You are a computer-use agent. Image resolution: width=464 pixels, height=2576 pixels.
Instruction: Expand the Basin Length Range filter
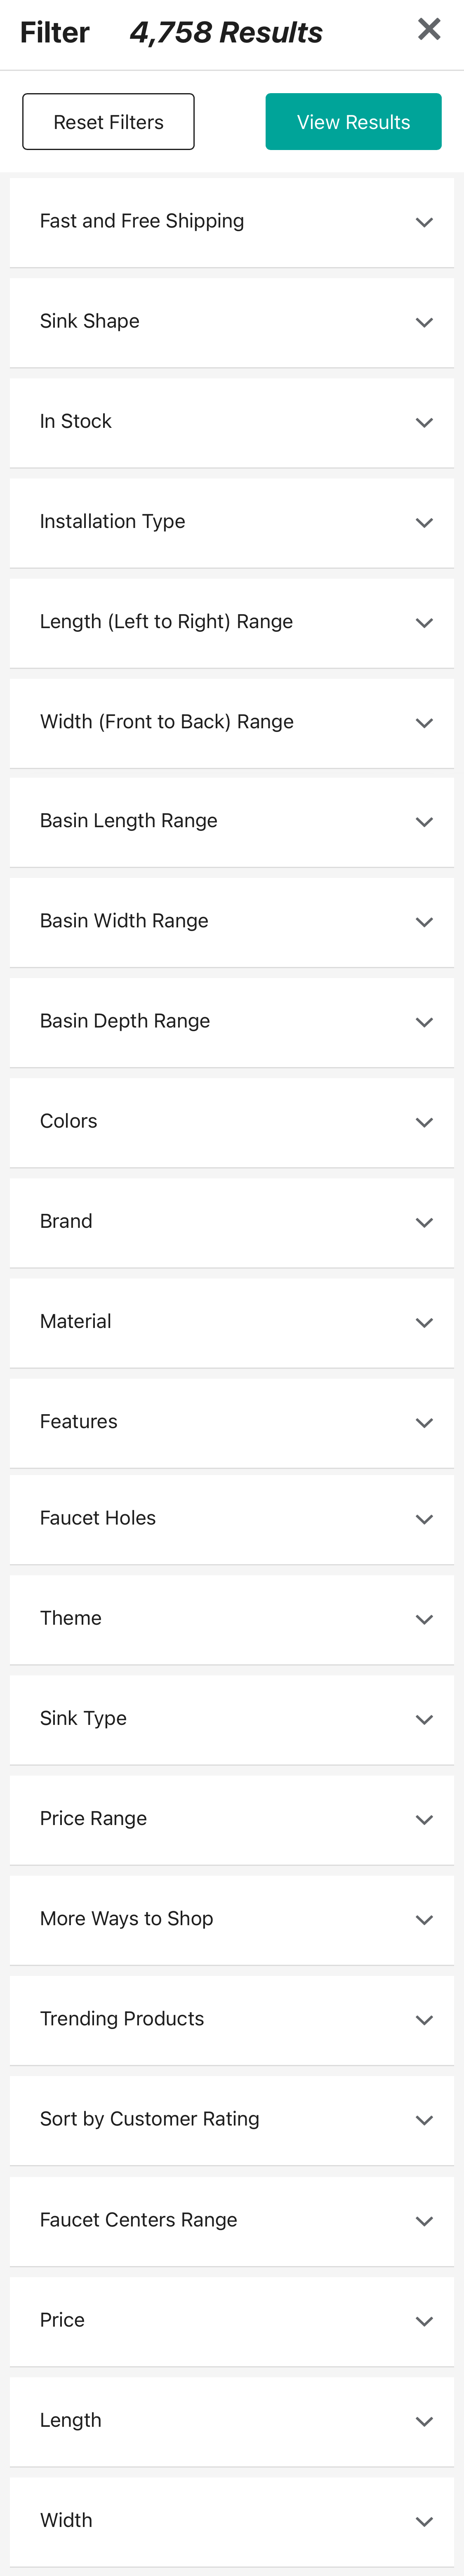tap(232, 821)
